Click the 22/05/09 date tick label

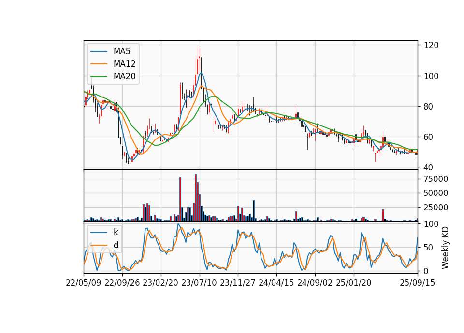tap(84, 283)
